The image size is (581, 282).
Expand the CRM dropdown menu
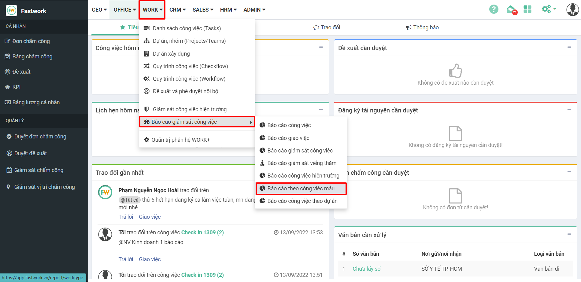(177, 10)
